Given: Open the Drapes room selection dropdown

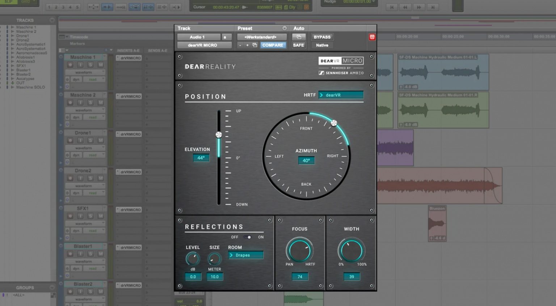Looking at the screenshot, I should [x=245, y=255].
